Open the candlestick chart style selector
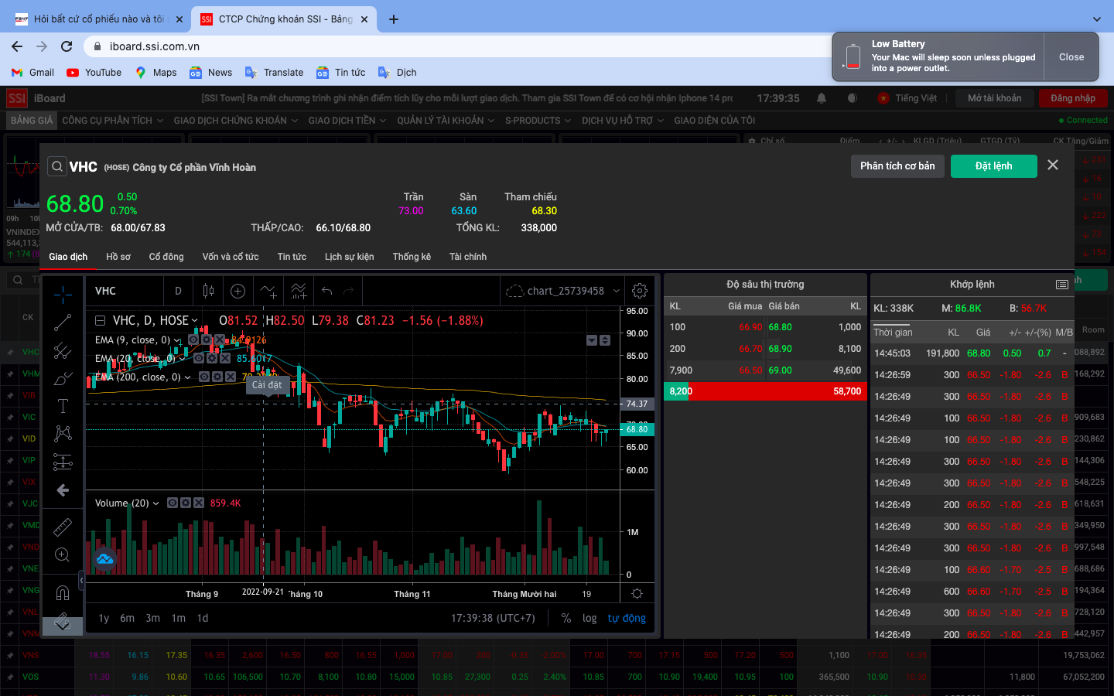 (x=208, y=291)
